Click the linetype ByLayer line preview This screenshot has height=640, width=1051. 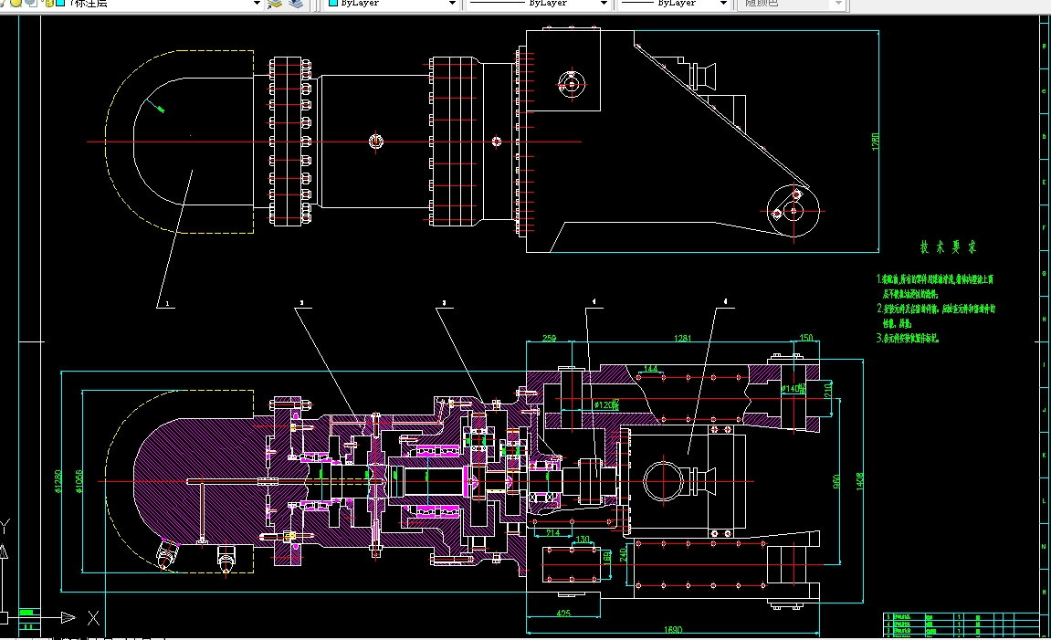[x=497, y=3]
